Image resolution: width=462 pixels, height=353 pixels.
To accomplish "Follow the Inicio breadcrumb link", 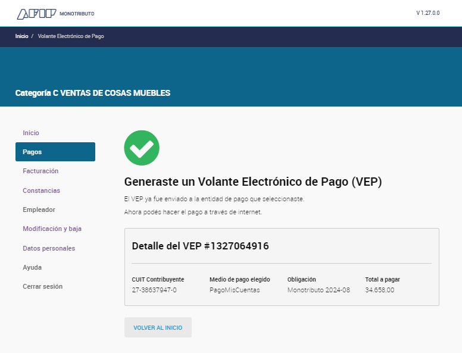I will (x=22, y=36).
